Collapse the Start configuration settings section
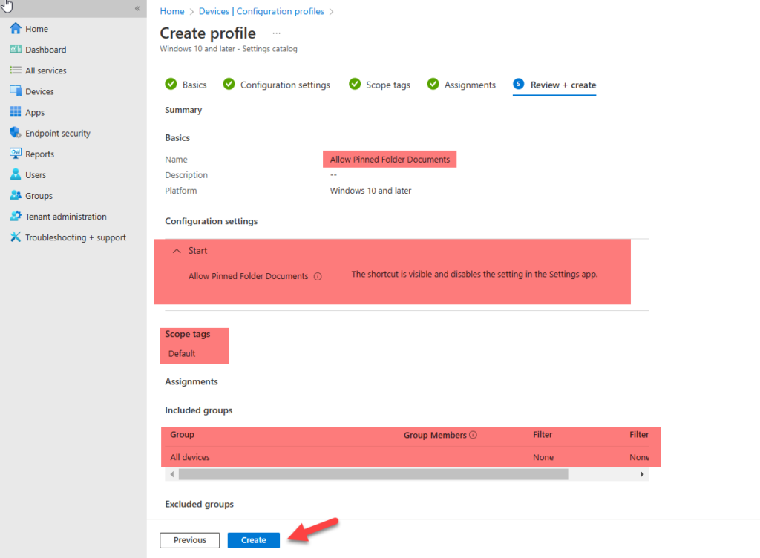This screenshot has height=558, width=760. pyautogui.click(x=177, y=250)
